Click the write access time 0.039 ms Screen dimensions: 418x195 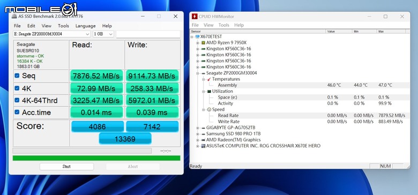tap(152, 112)
